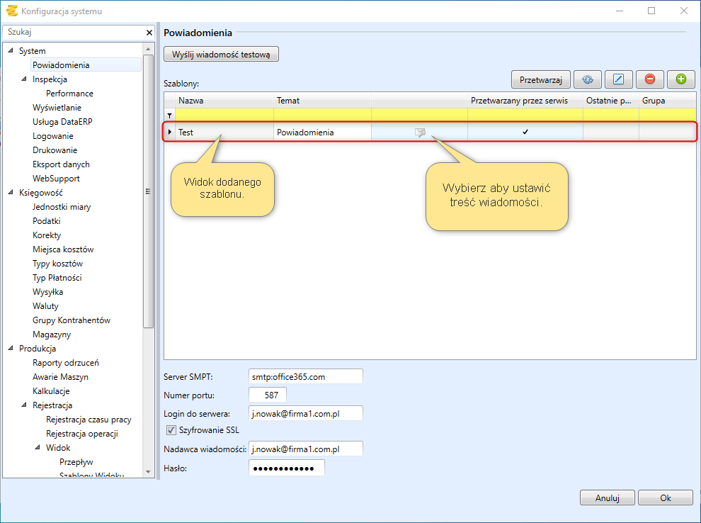Clear the search box using X icon
The image size is (701, 523).
pyautogui.click(x=149, y=33)
